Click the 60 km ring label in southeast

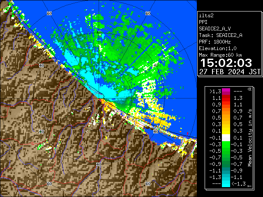coord(148,183)
